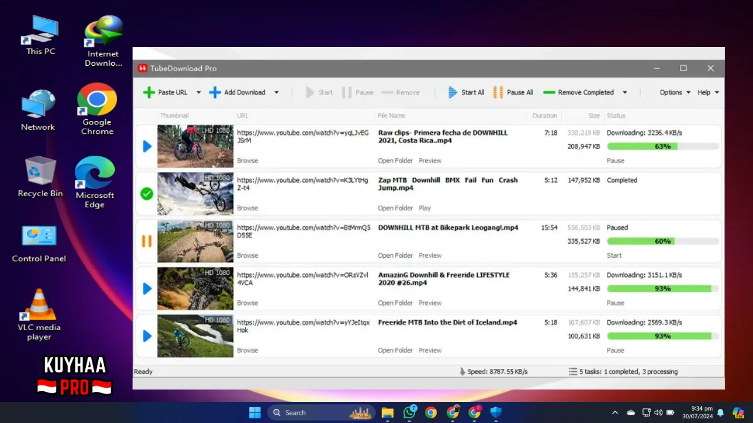
Task: Open Recycle Bin desktop icon
Action: [x=40, y=176]
